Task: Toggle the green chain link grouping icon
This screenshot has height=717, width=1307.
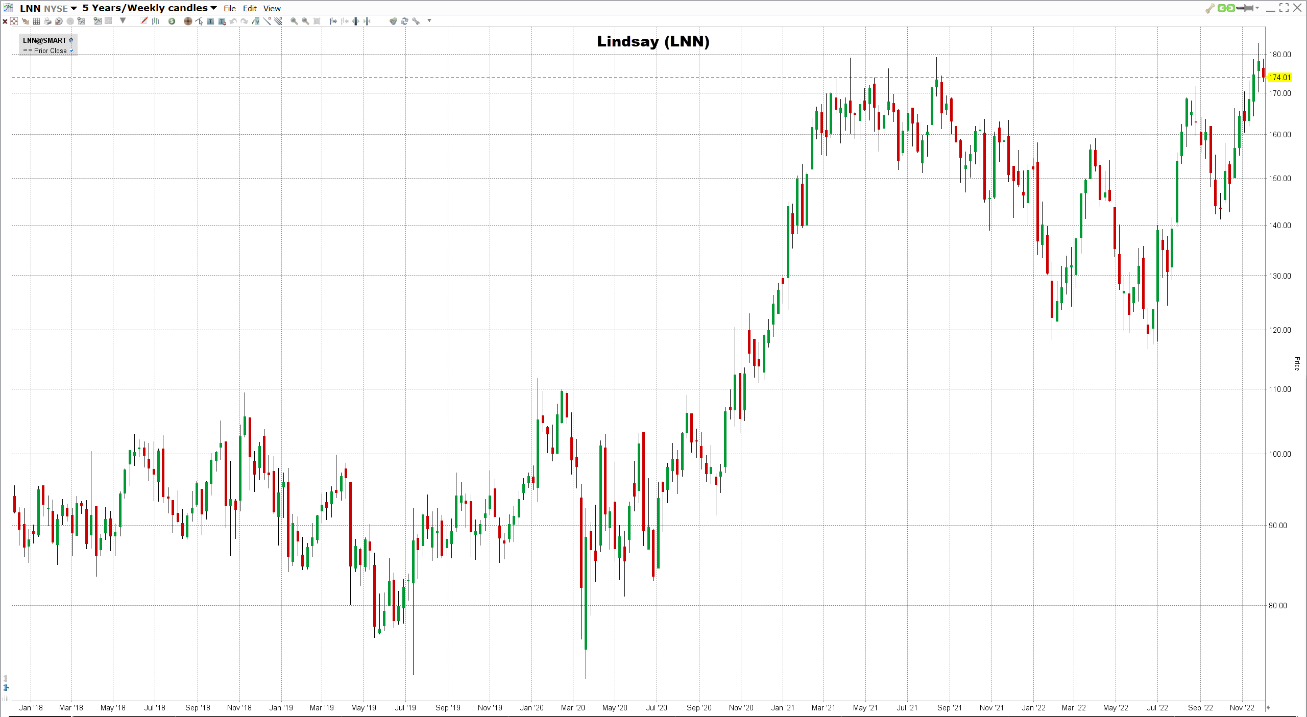Action: click(x=1226, y=8)
